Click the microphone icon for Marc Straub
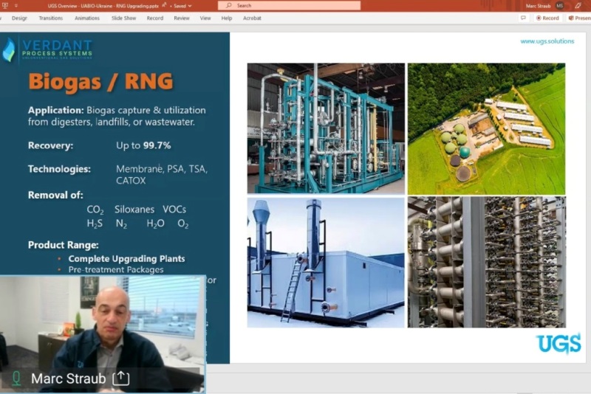 click(16, 379)
